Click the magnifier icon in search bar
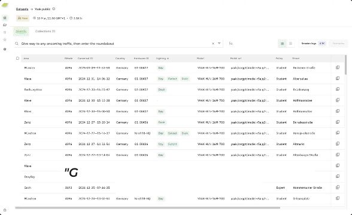This screenshot has height=215, width=352. 17,44
